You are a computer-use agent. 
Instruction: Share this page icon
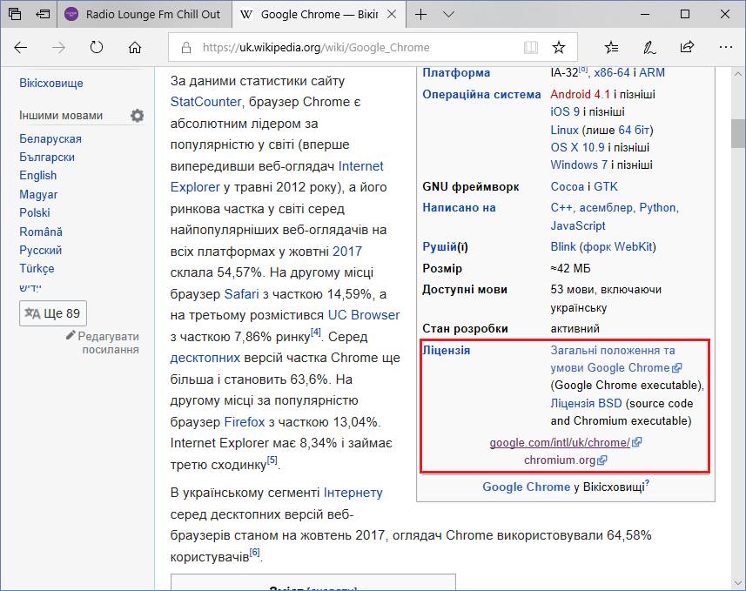(687, 47)
